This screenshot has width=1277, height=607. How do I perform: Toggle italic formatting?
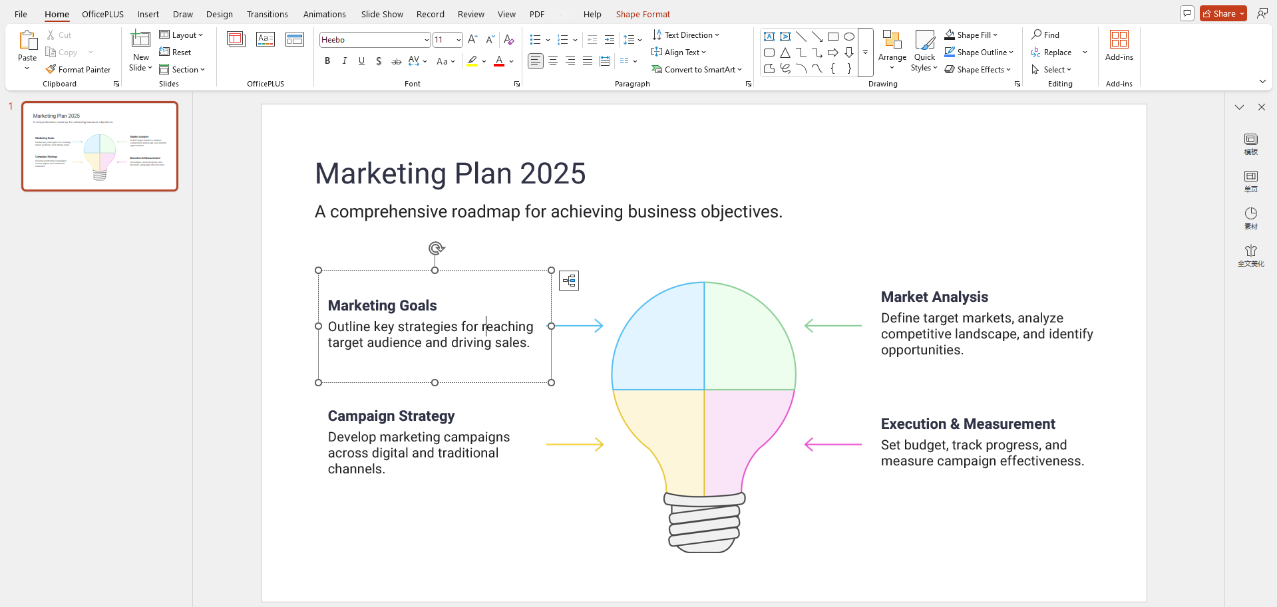click(x=345, y=61)
